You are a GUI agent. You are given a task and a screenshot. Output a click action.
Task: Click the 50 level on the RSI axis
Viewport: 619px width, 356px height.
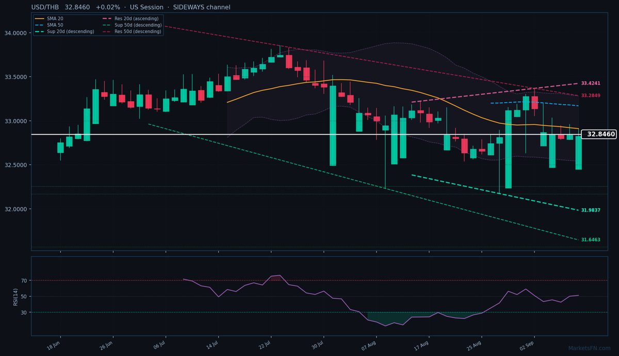(x=24, y=296)
